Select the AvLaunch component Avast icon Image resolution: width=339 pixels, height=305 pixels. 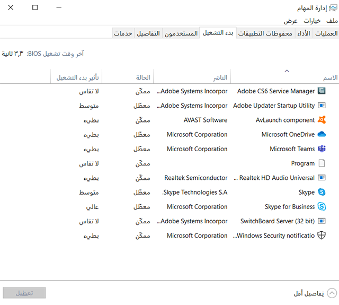tap(322, 120)
